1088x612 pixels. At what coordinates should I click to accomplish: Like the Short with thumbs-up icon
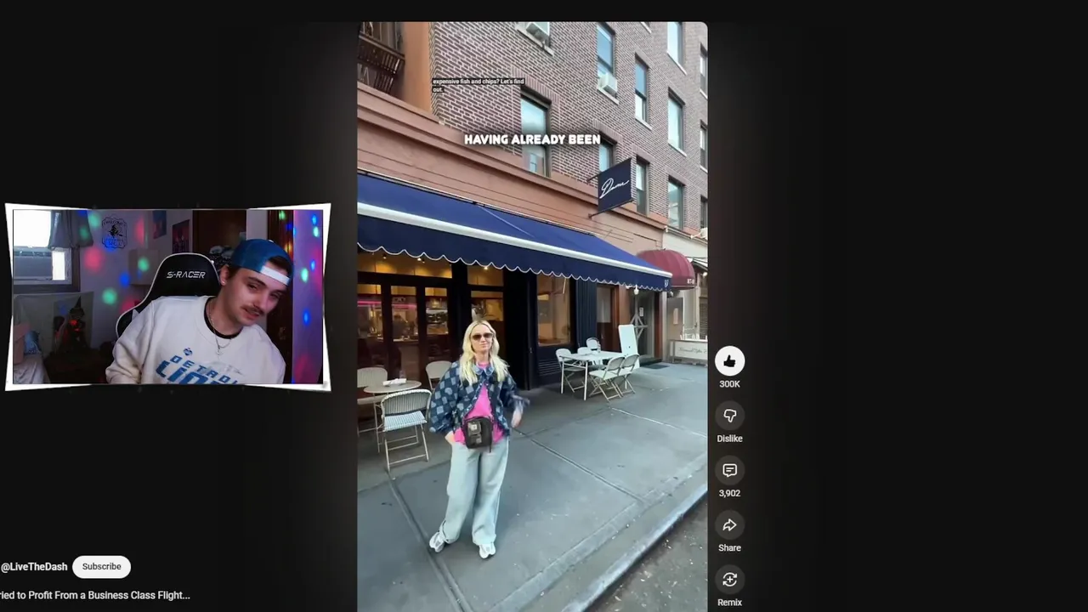729,361
